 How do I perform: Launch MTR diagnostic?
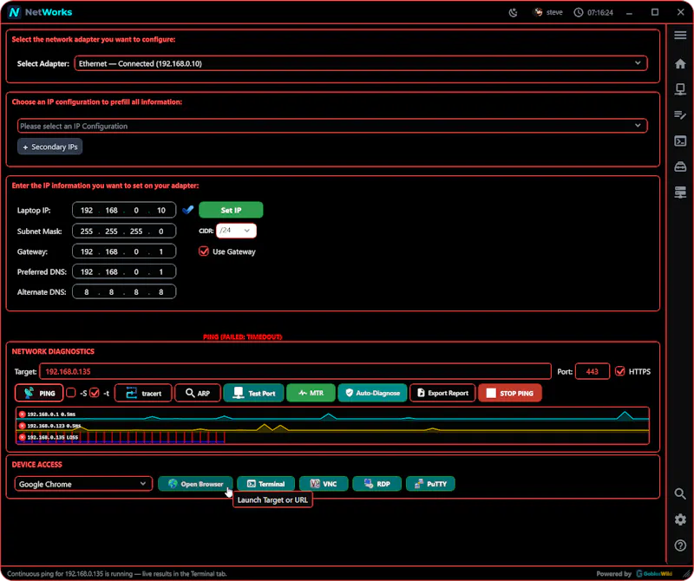tap(311, 393)
